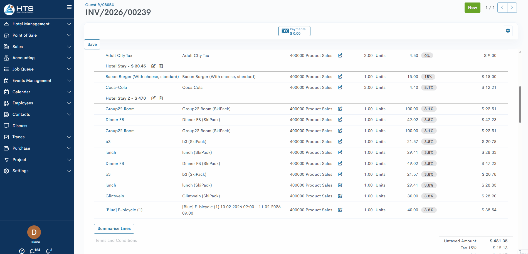Image resolution: width=528 pixels, height=254 pixels.
Task: Edit the Hotel Stay section title
Action: [x=153, y=66]
